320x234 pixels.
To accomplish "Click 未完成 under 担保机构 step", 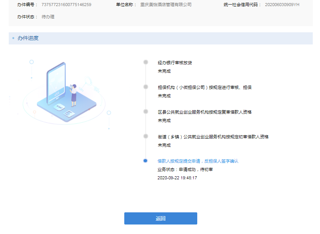I will pyautogui.click(x=164, y=96).
